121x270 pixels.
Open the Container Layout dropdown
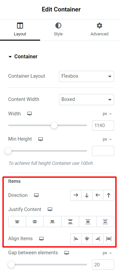(x=86, y=76)
